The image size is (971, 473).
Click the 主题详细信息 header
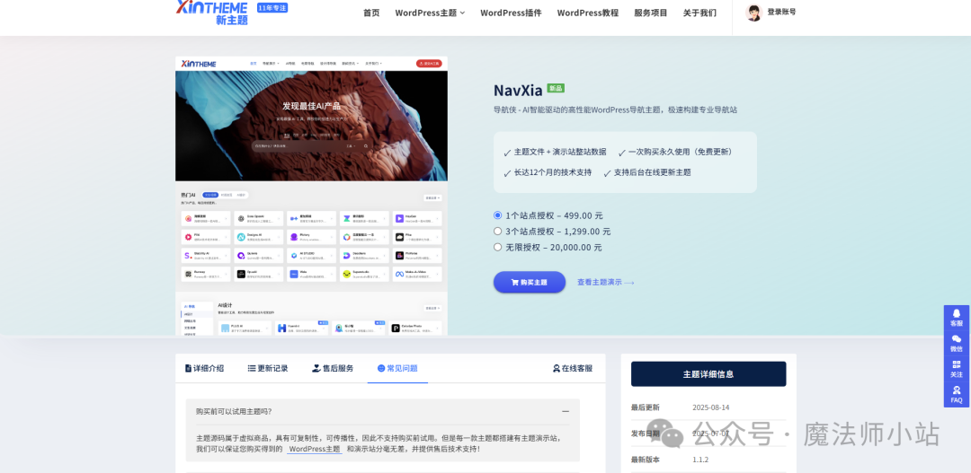point(708,374)
